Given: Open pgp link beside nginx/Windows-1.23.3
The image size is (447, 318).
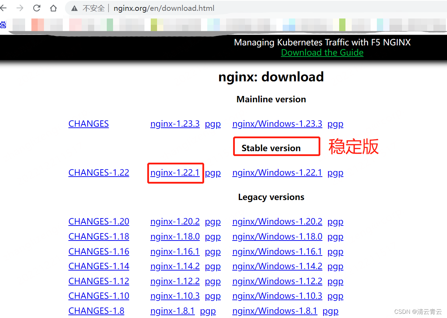Looking at the screenshot, I should [335, 124].
